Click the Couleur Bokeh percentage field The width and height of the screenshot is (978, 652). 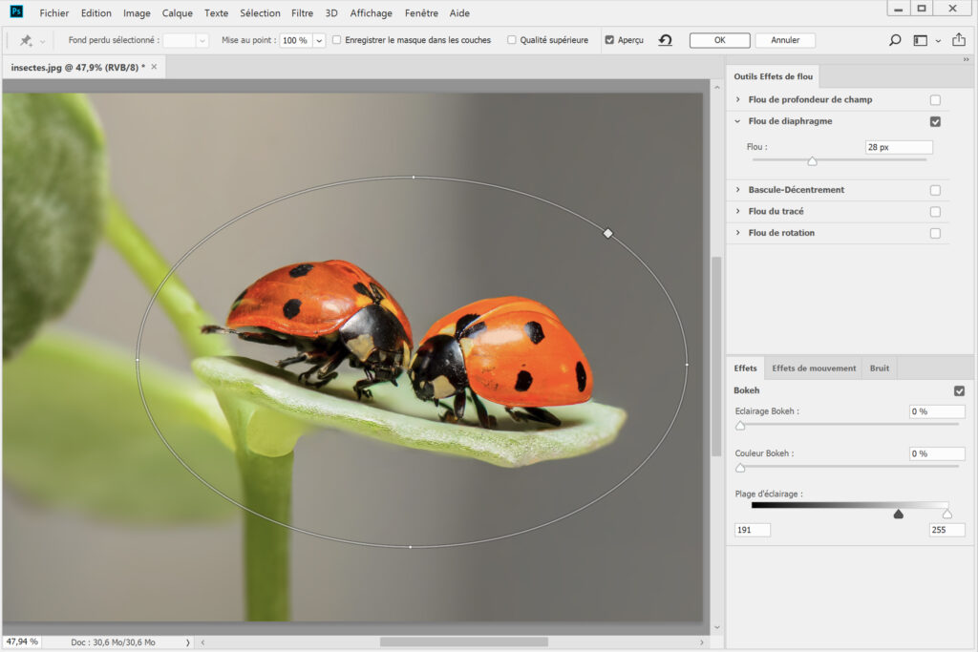click(x=937, y=453)
